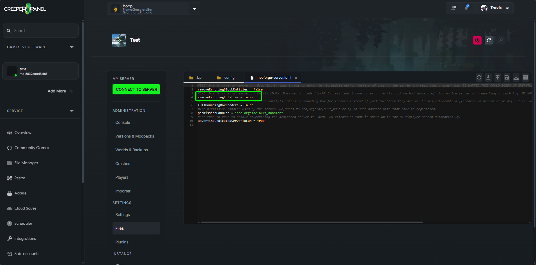Close the neoforge-server.toml tab
This screenshot has width=536, height=265.
pos(296,78)
